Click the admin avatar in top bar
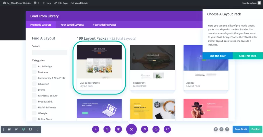263x137 pixels. [x=259, y=3]
